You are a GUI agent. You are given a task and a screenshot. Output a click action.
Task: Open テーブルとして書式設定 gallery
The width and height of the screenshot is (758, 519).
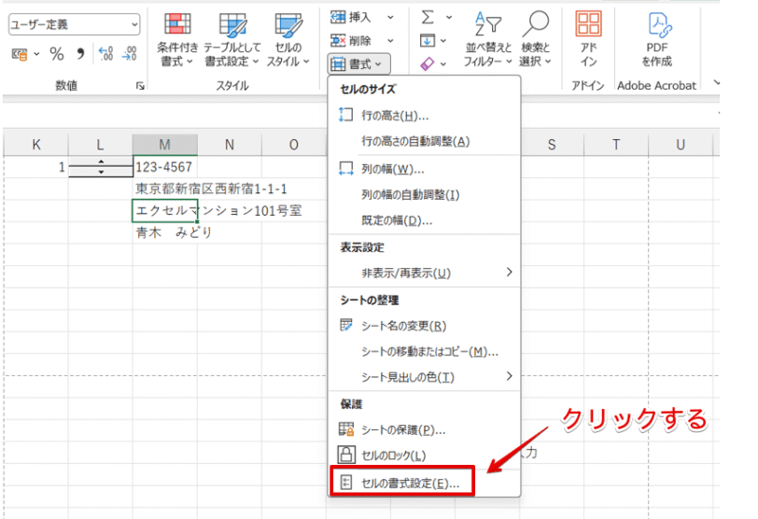(232, 39)
